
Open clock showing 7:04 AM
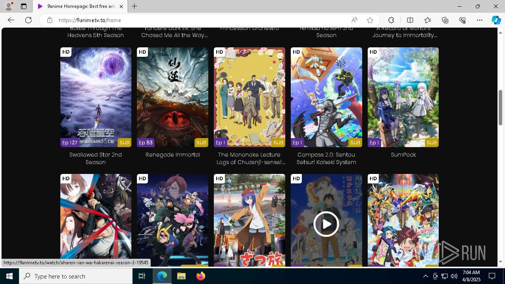click(x=471, y=276)
